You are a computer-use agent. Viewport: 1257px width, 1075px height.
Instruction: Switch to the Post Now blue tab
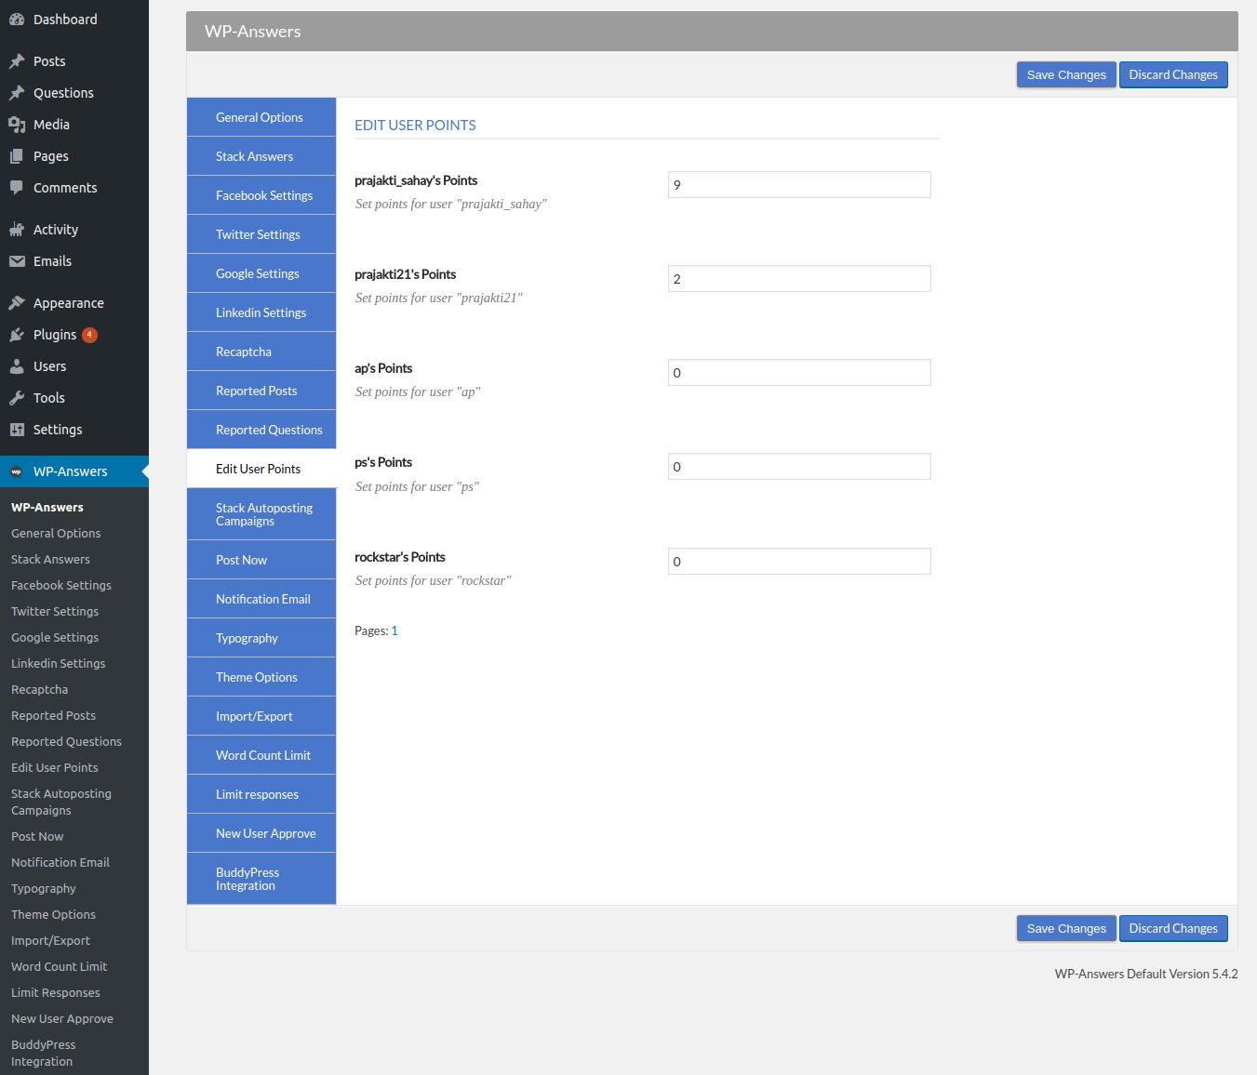coord(261,560)
